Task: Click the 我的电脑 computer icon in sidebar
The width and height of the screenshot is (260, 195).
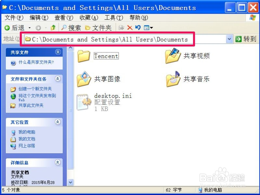Action: pos(13,133)
